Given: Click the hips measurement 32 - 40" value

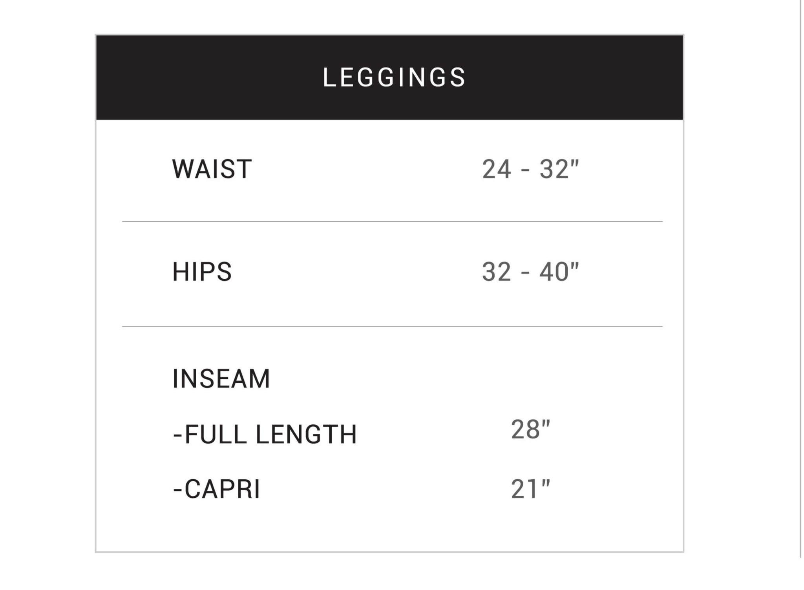Looking at the screenshot, I should (530, 272).
